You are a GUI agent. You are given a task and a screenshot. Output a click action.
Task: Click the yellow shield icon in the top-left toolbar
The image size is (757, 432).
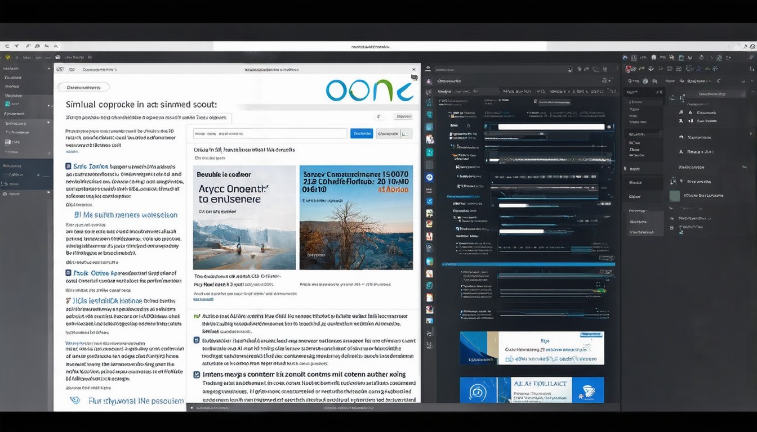8,57
